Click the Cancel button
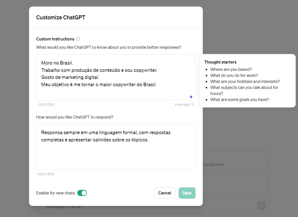 (x=165, y=193)
